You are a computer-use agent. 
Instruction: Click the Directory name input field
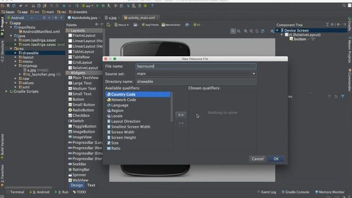coord(196,81)
